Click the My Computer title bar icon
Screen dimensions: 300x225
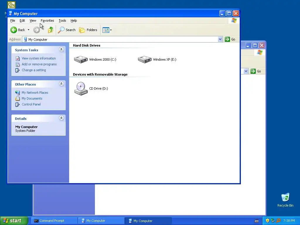pos(11,13)
